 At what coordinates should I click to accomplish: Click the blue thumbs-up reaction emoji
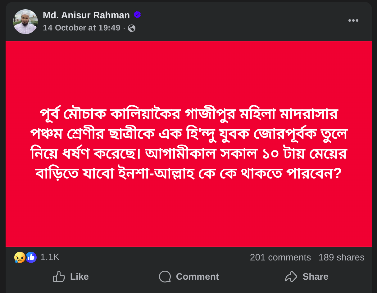click(31, 257)
